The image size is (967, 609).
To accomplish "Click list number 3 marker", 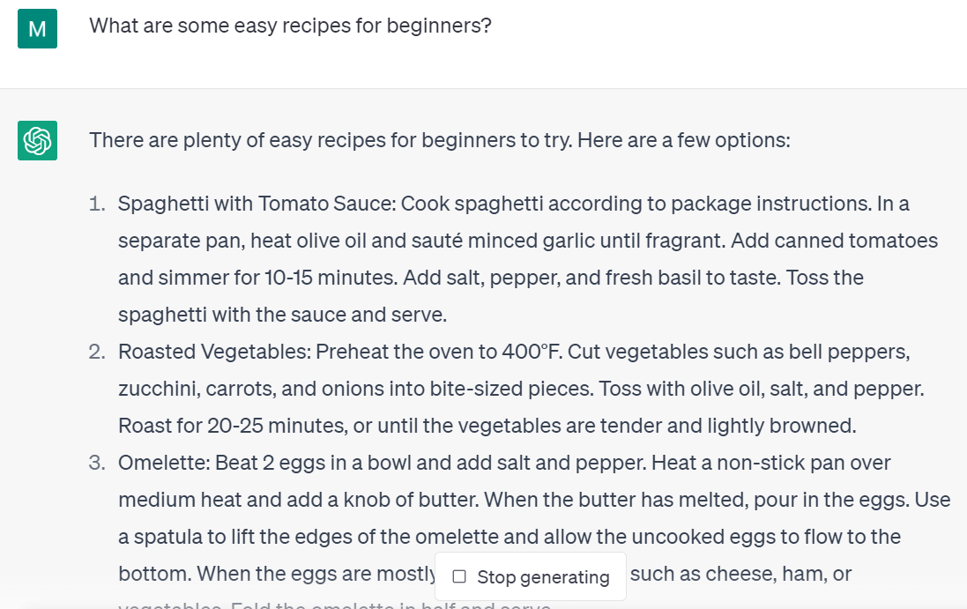I will [97, 464].
